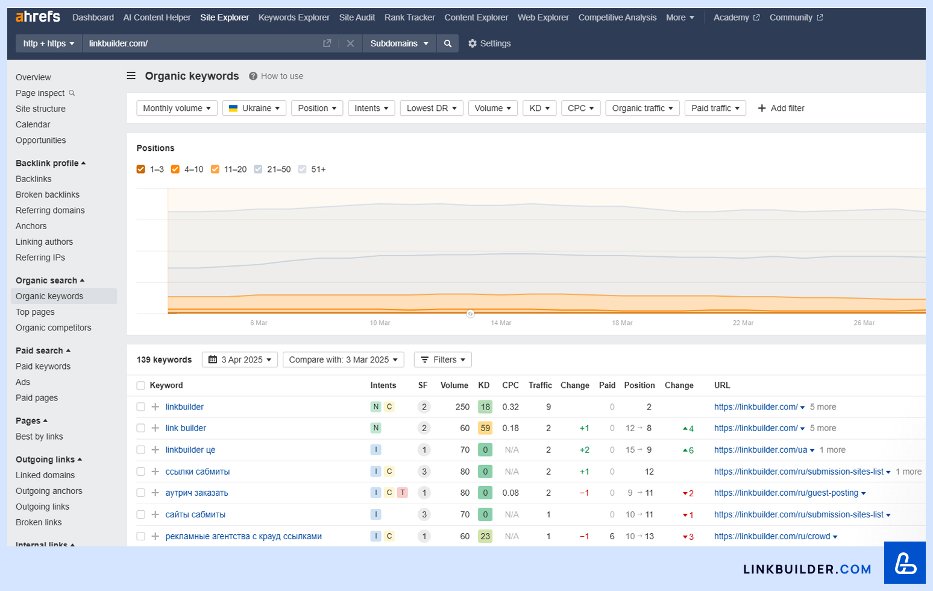Viewport: 933px width, 591px height.
Task: Open the linkbuilder.com/ua URL link
Action: click(761, 450)
